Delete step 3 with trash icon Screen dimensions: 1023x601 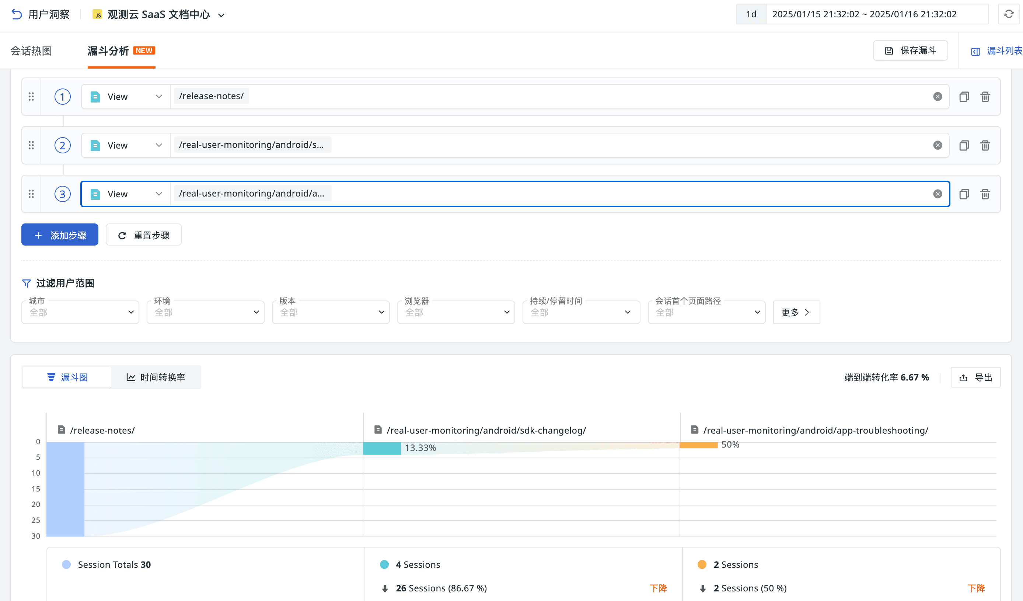pyautogui.click(x=985, y=194)
